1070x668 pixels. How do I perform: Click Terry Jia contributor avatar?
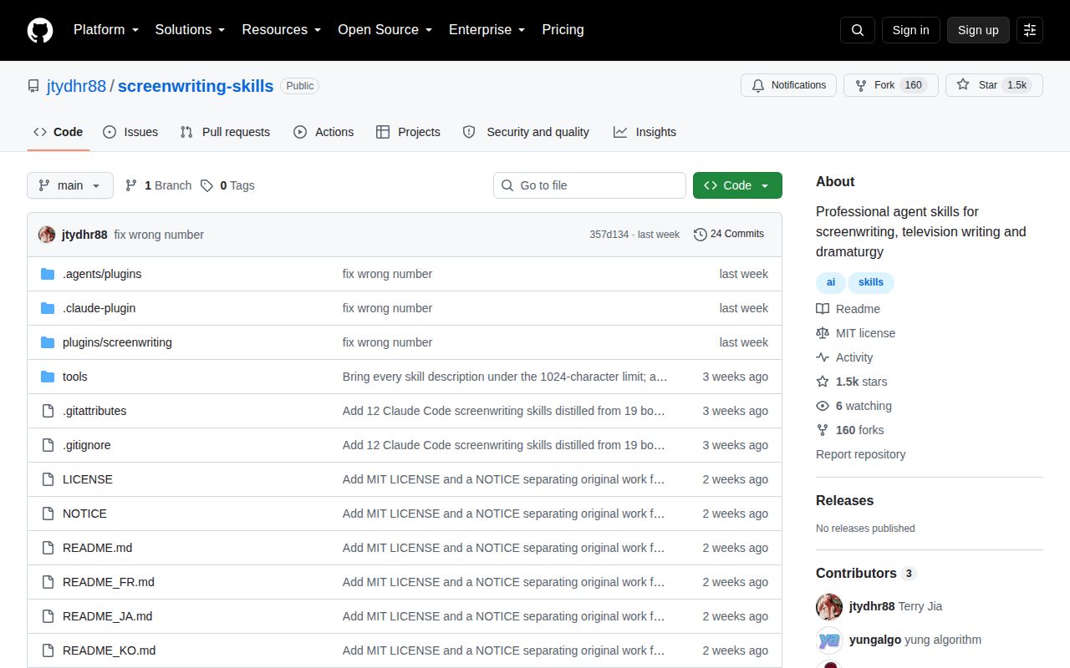pyautogui.click(x=829, y=606)
